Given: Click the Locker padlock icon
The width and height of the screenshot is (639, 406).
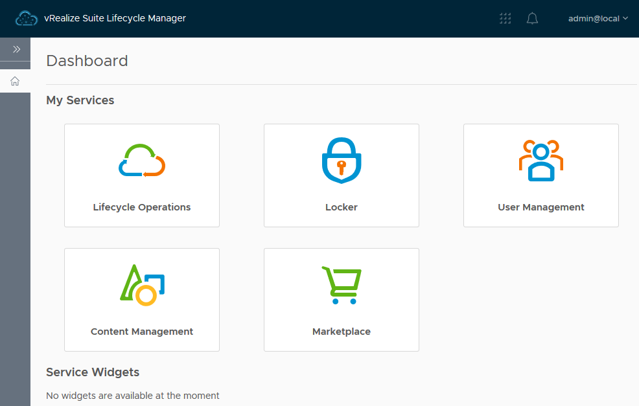Looking at the screenshot, I should [342, 161].
